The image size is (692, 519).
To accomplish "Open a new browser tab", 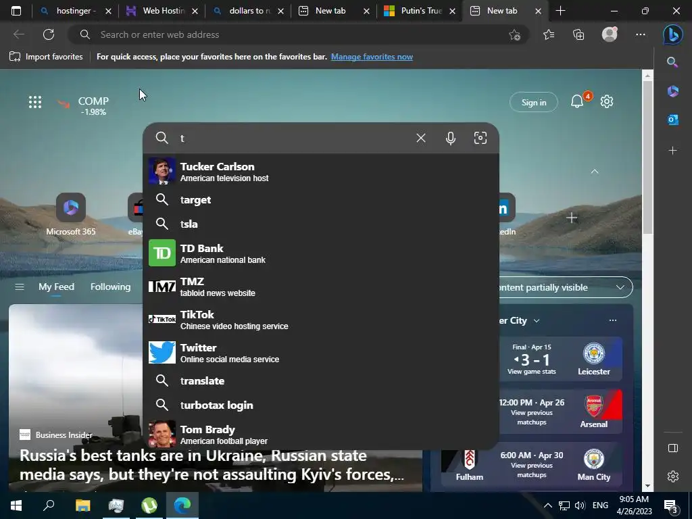I will pyautogui.click(x=560, y=11).
